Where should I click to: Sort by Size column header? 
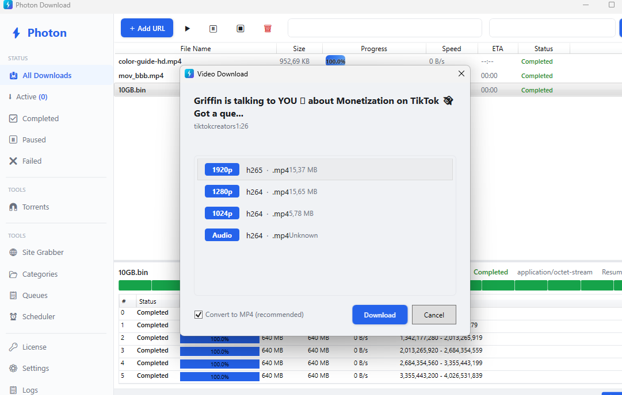pyautogui.click(x=299, y=49)
